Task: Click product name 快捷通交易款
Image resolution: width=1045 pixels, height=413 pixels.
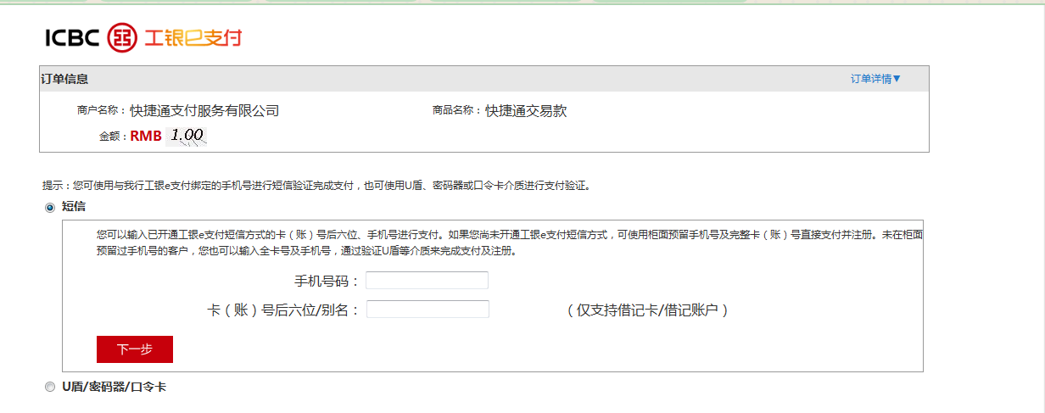Action: tap(526, 111)
